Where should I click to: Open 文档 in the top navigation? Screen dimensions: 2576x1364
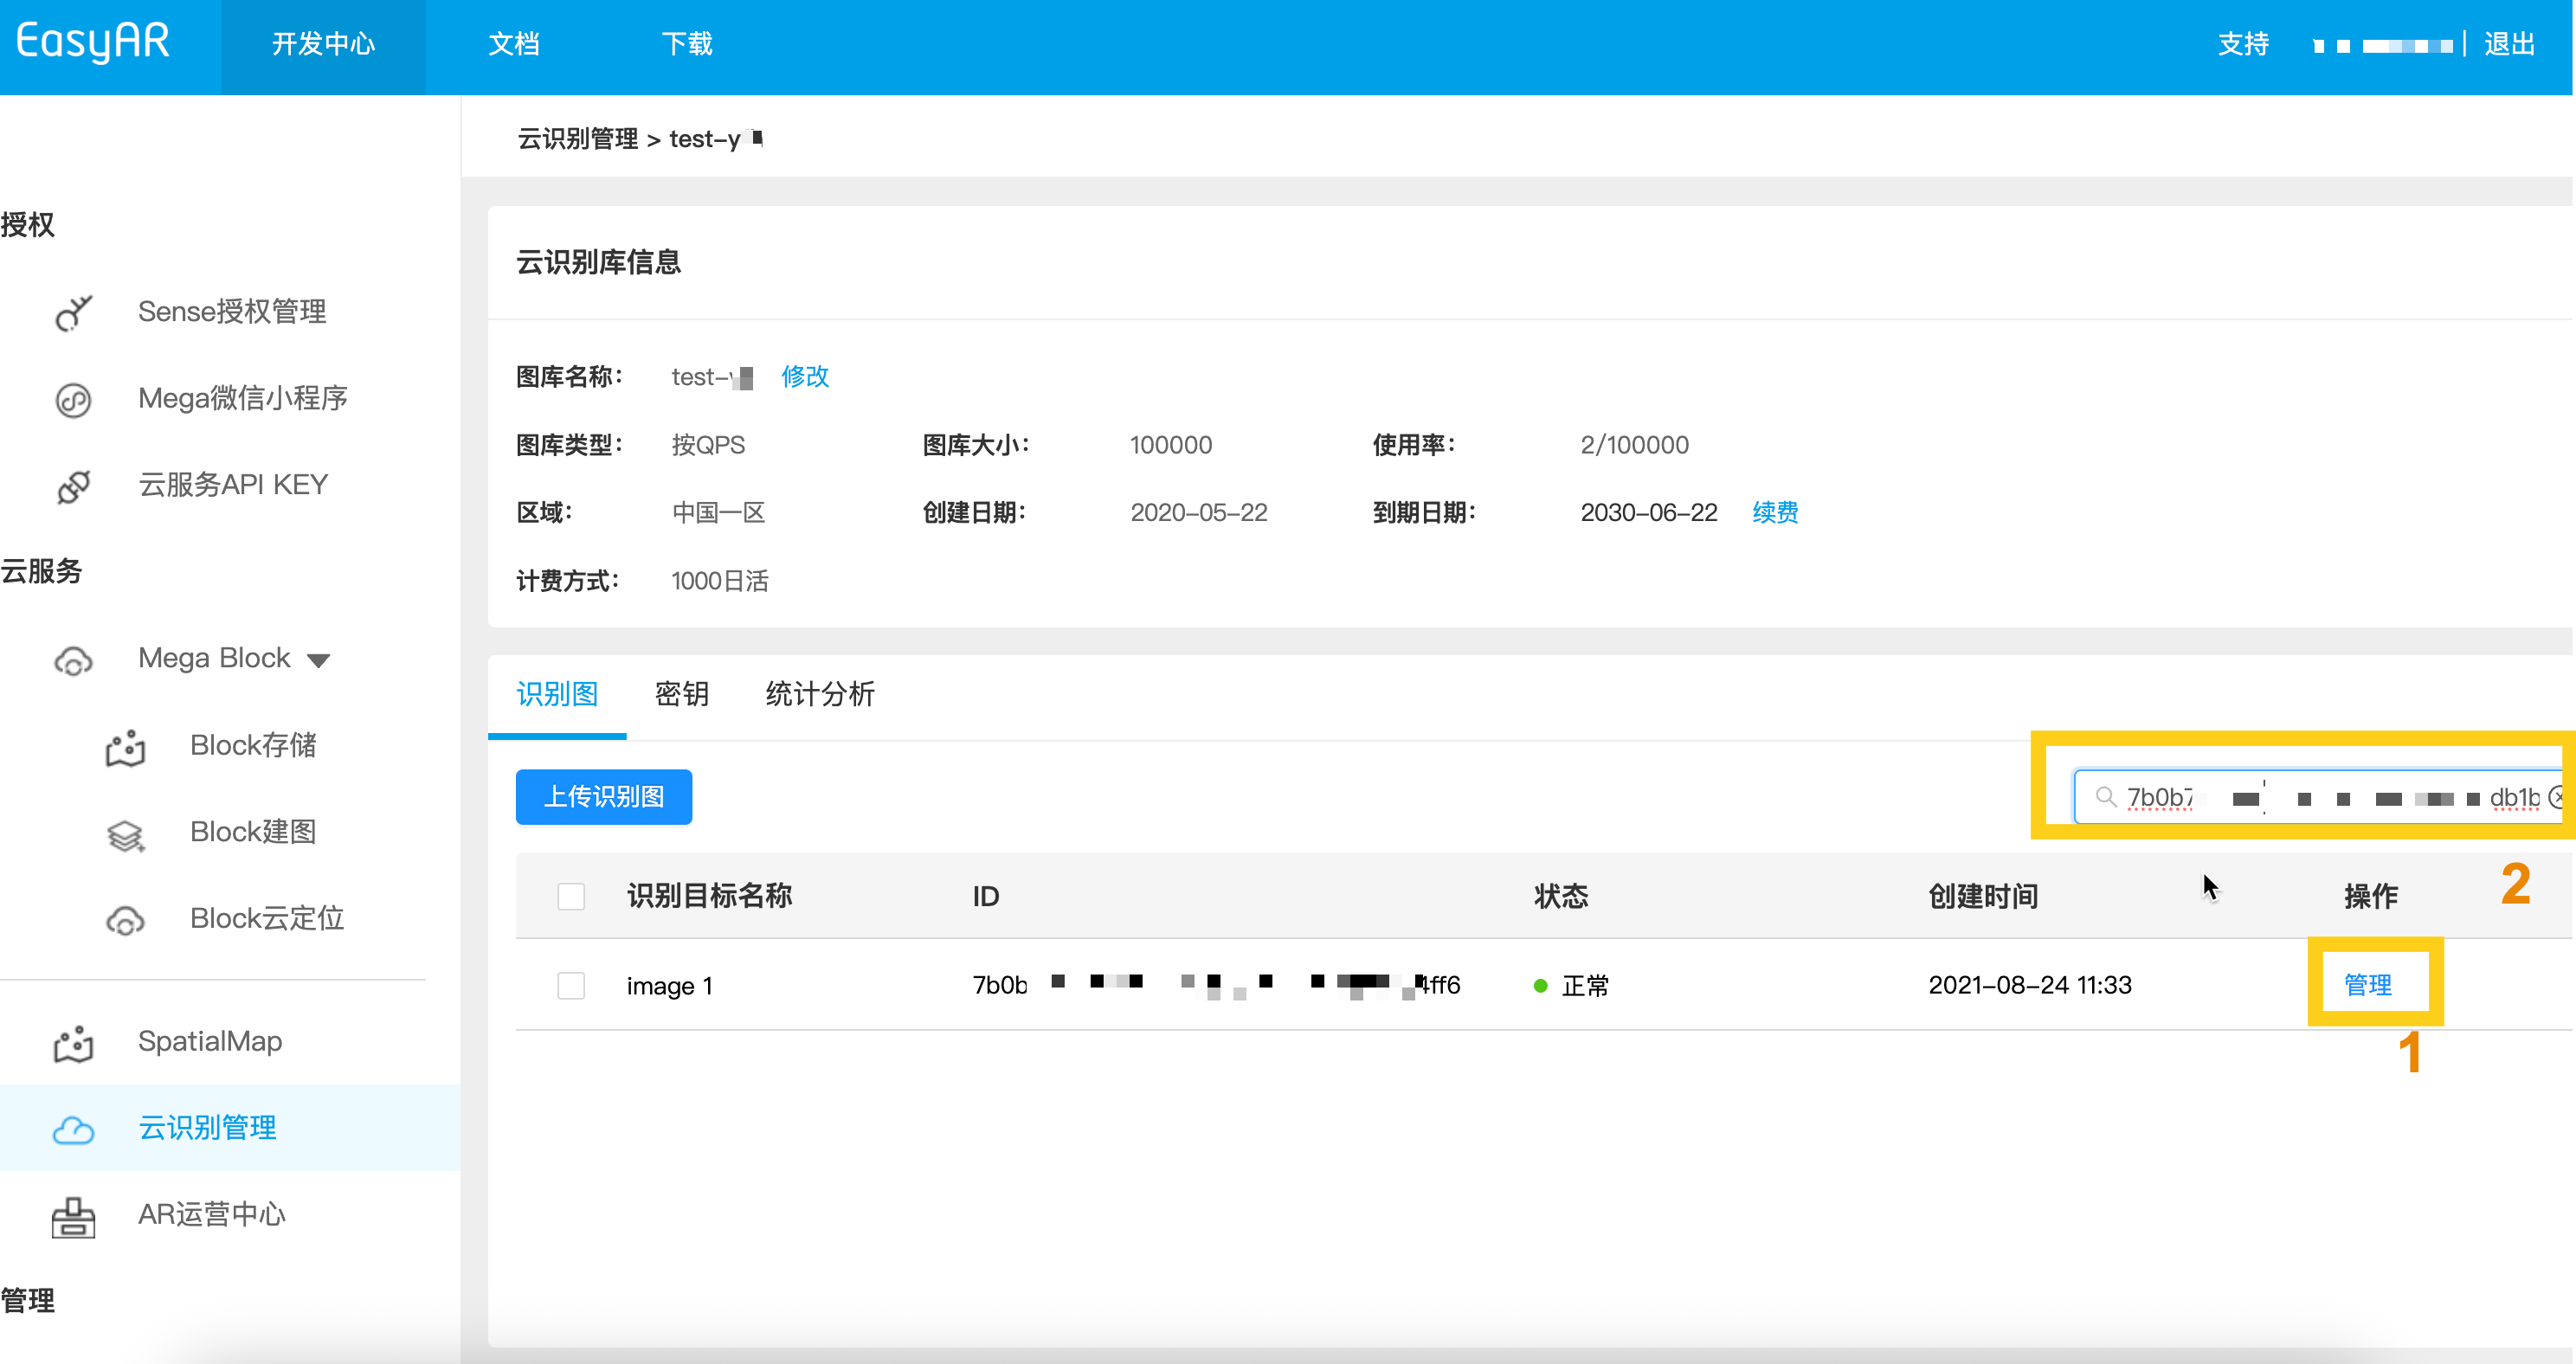(514, 44)
